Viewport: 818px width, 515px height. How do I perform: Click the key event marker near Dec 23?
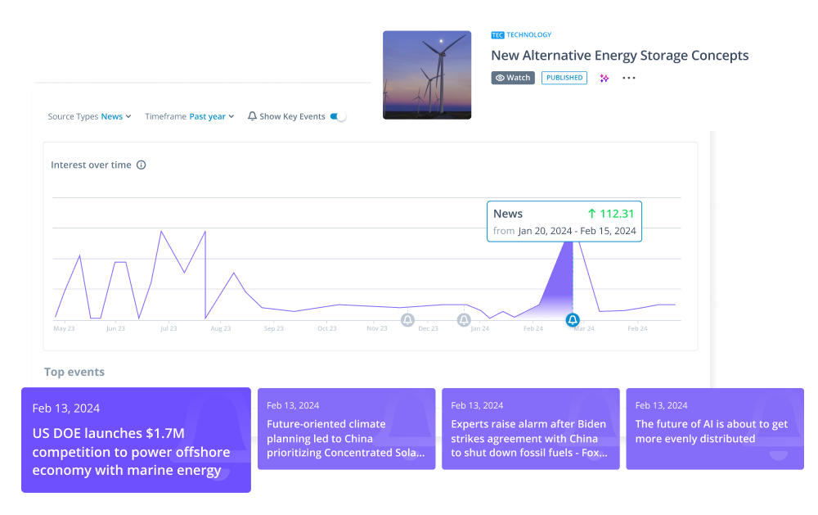464,321
